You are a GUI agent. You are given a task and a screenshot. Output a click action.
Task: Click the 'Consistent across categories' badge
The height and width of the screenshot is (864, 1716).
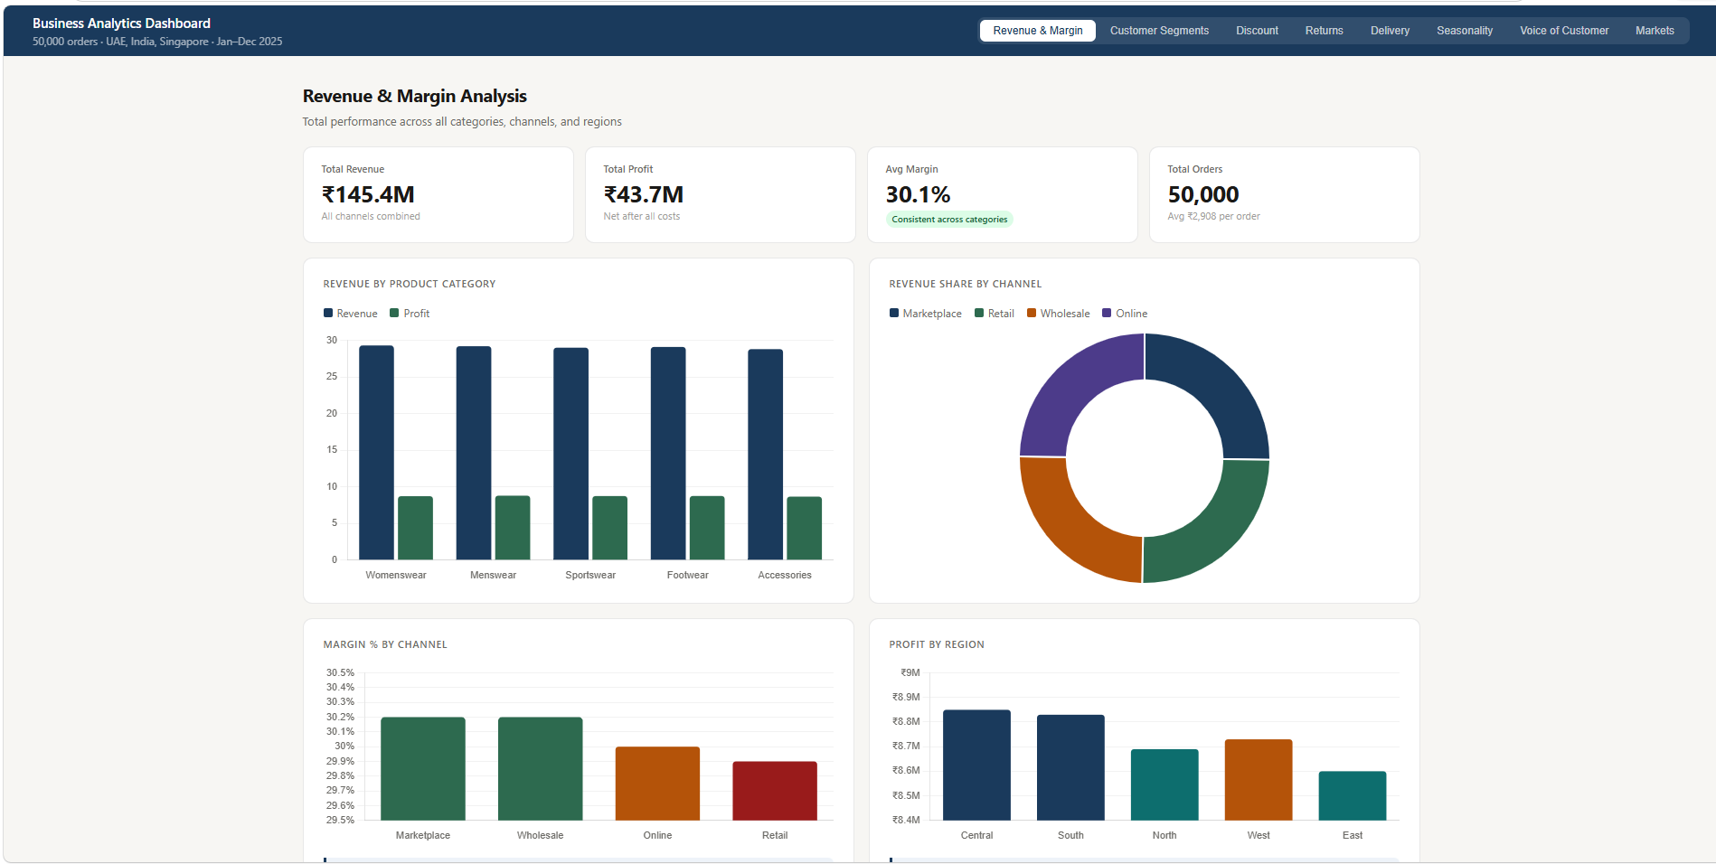click(x=949, y=220)
